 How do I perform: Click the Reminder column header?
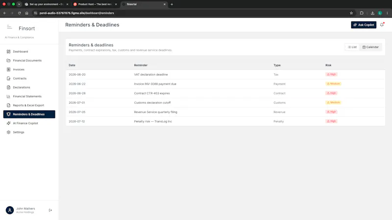[141, 65]
